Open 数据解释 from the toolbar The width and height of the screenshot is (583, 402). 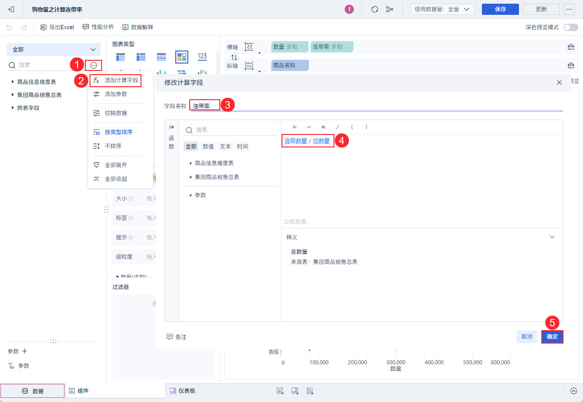click(137, 27)
